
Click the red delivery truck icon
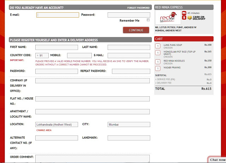click(x=184, y=13)
